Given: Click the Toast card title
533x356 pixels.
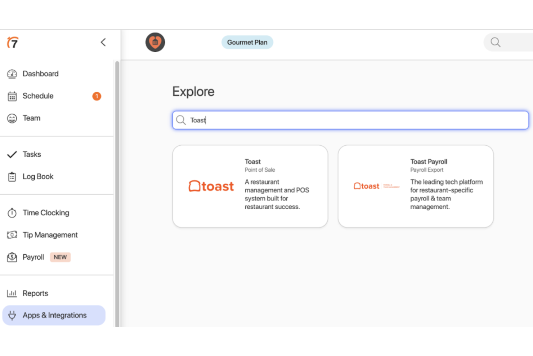Looking at the screenshot, I should pos(252,162).
